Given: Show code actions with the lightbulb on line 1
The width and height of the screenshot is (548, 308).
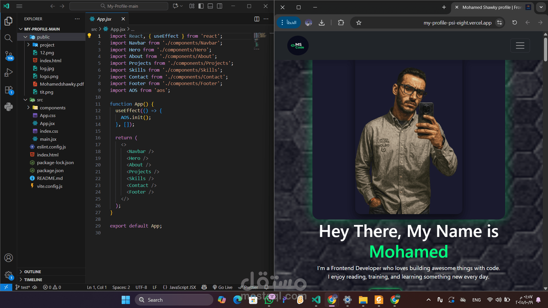Looking at the screenshot, I should [x=89, y=36].
